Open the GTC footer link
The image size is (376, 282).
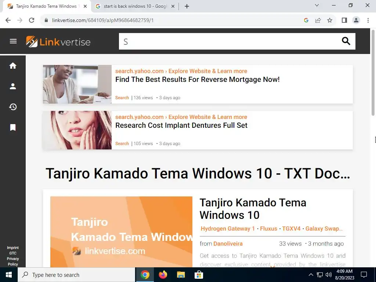click(13, 253)
